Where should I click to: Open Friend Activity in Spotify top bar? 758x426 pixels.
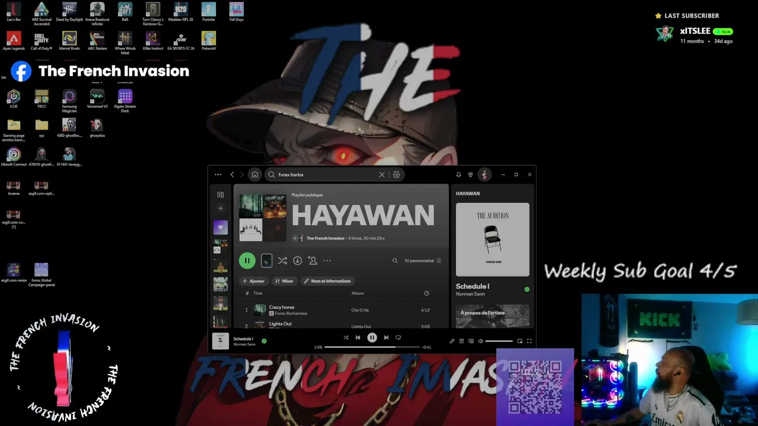[x=470, y=175]
